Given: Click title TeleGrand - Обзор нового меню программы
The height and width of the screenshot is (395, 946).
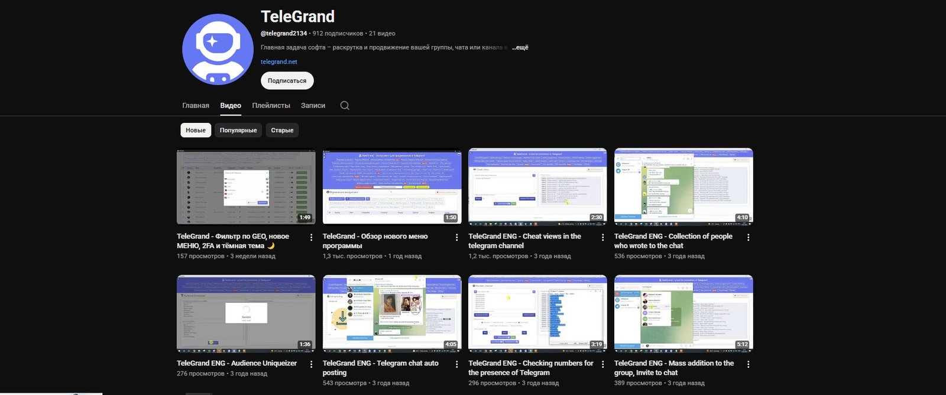Looking at the screenshot, I should (375, 241).
